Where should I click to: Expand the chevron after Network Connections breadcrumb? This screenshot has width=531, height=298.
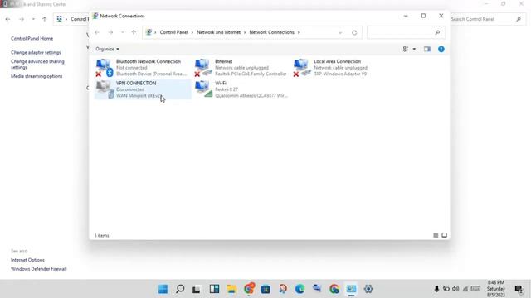click(x=299, y=32)
